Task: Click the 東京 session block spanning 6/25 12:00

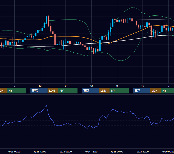Action: coord(142,91)
